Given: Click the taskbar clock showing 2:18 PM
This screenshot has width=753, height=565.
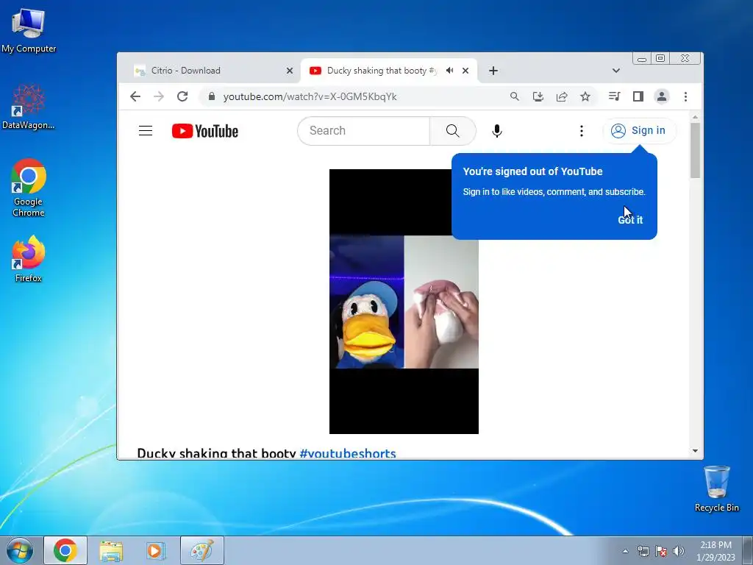Looking at the screenshot, I should tap(715, 551).
